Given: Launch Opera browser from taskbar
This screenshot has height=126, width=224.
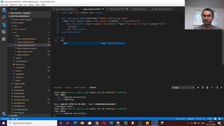Looking at the screenshot, I should 104,123.
